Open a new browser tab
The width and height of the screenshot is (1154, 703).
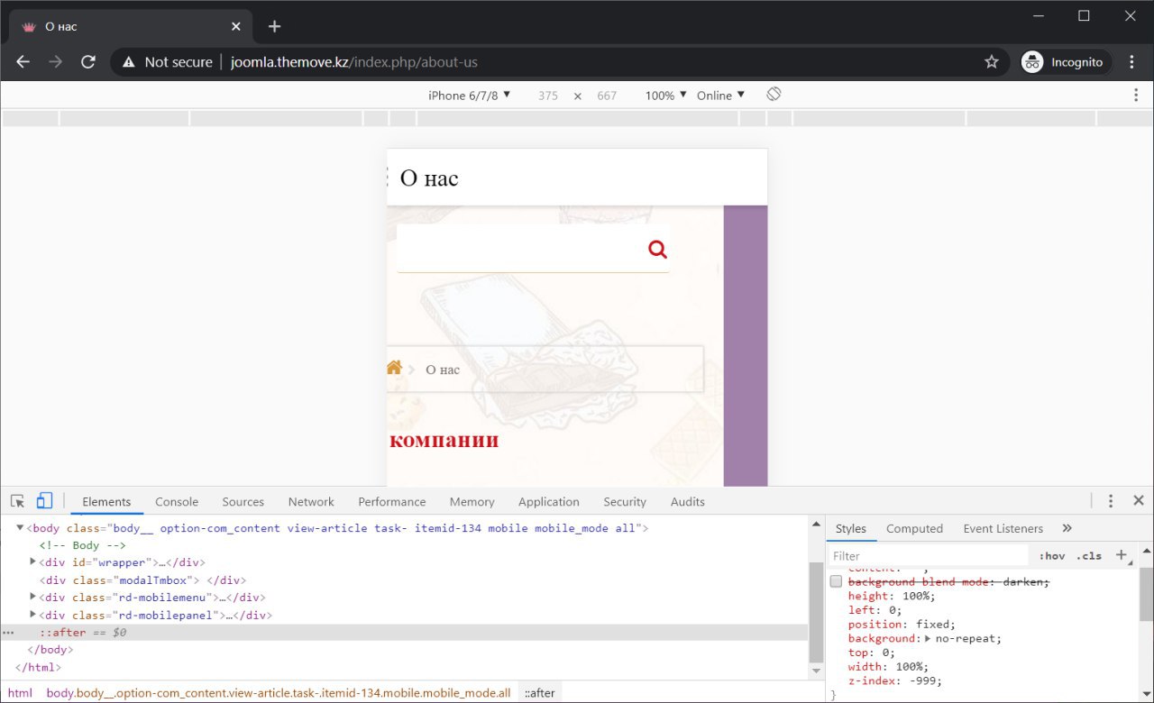[275, 26]
